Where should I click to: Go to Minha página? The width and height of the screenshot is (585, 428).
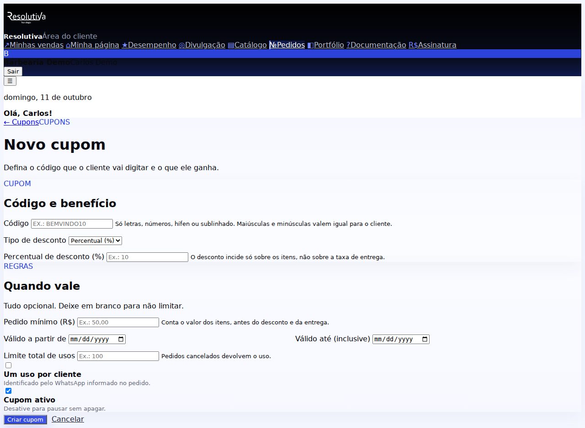(x=92, y=45)
